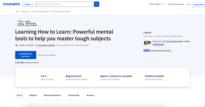Click the Coursera logo
Viewport: 205px width, 107px height.
11,4
